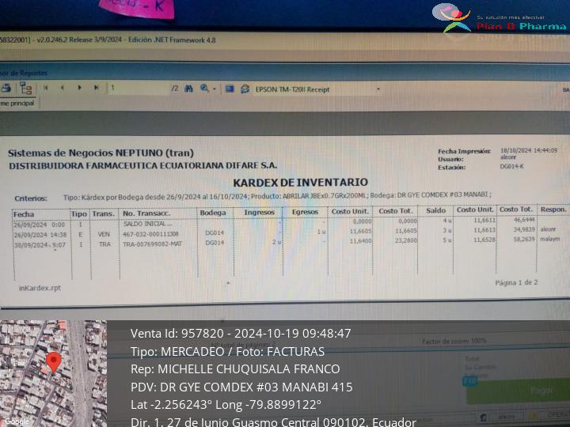Click the blue screen icon in toolbar
The image size is (570, 427).
coord(229,89)
